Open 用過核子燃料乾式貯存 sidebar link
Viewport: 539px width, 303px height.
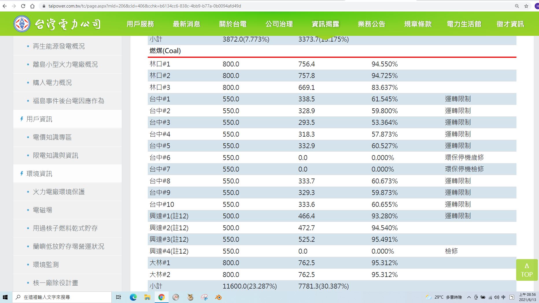tap(65, 228)
